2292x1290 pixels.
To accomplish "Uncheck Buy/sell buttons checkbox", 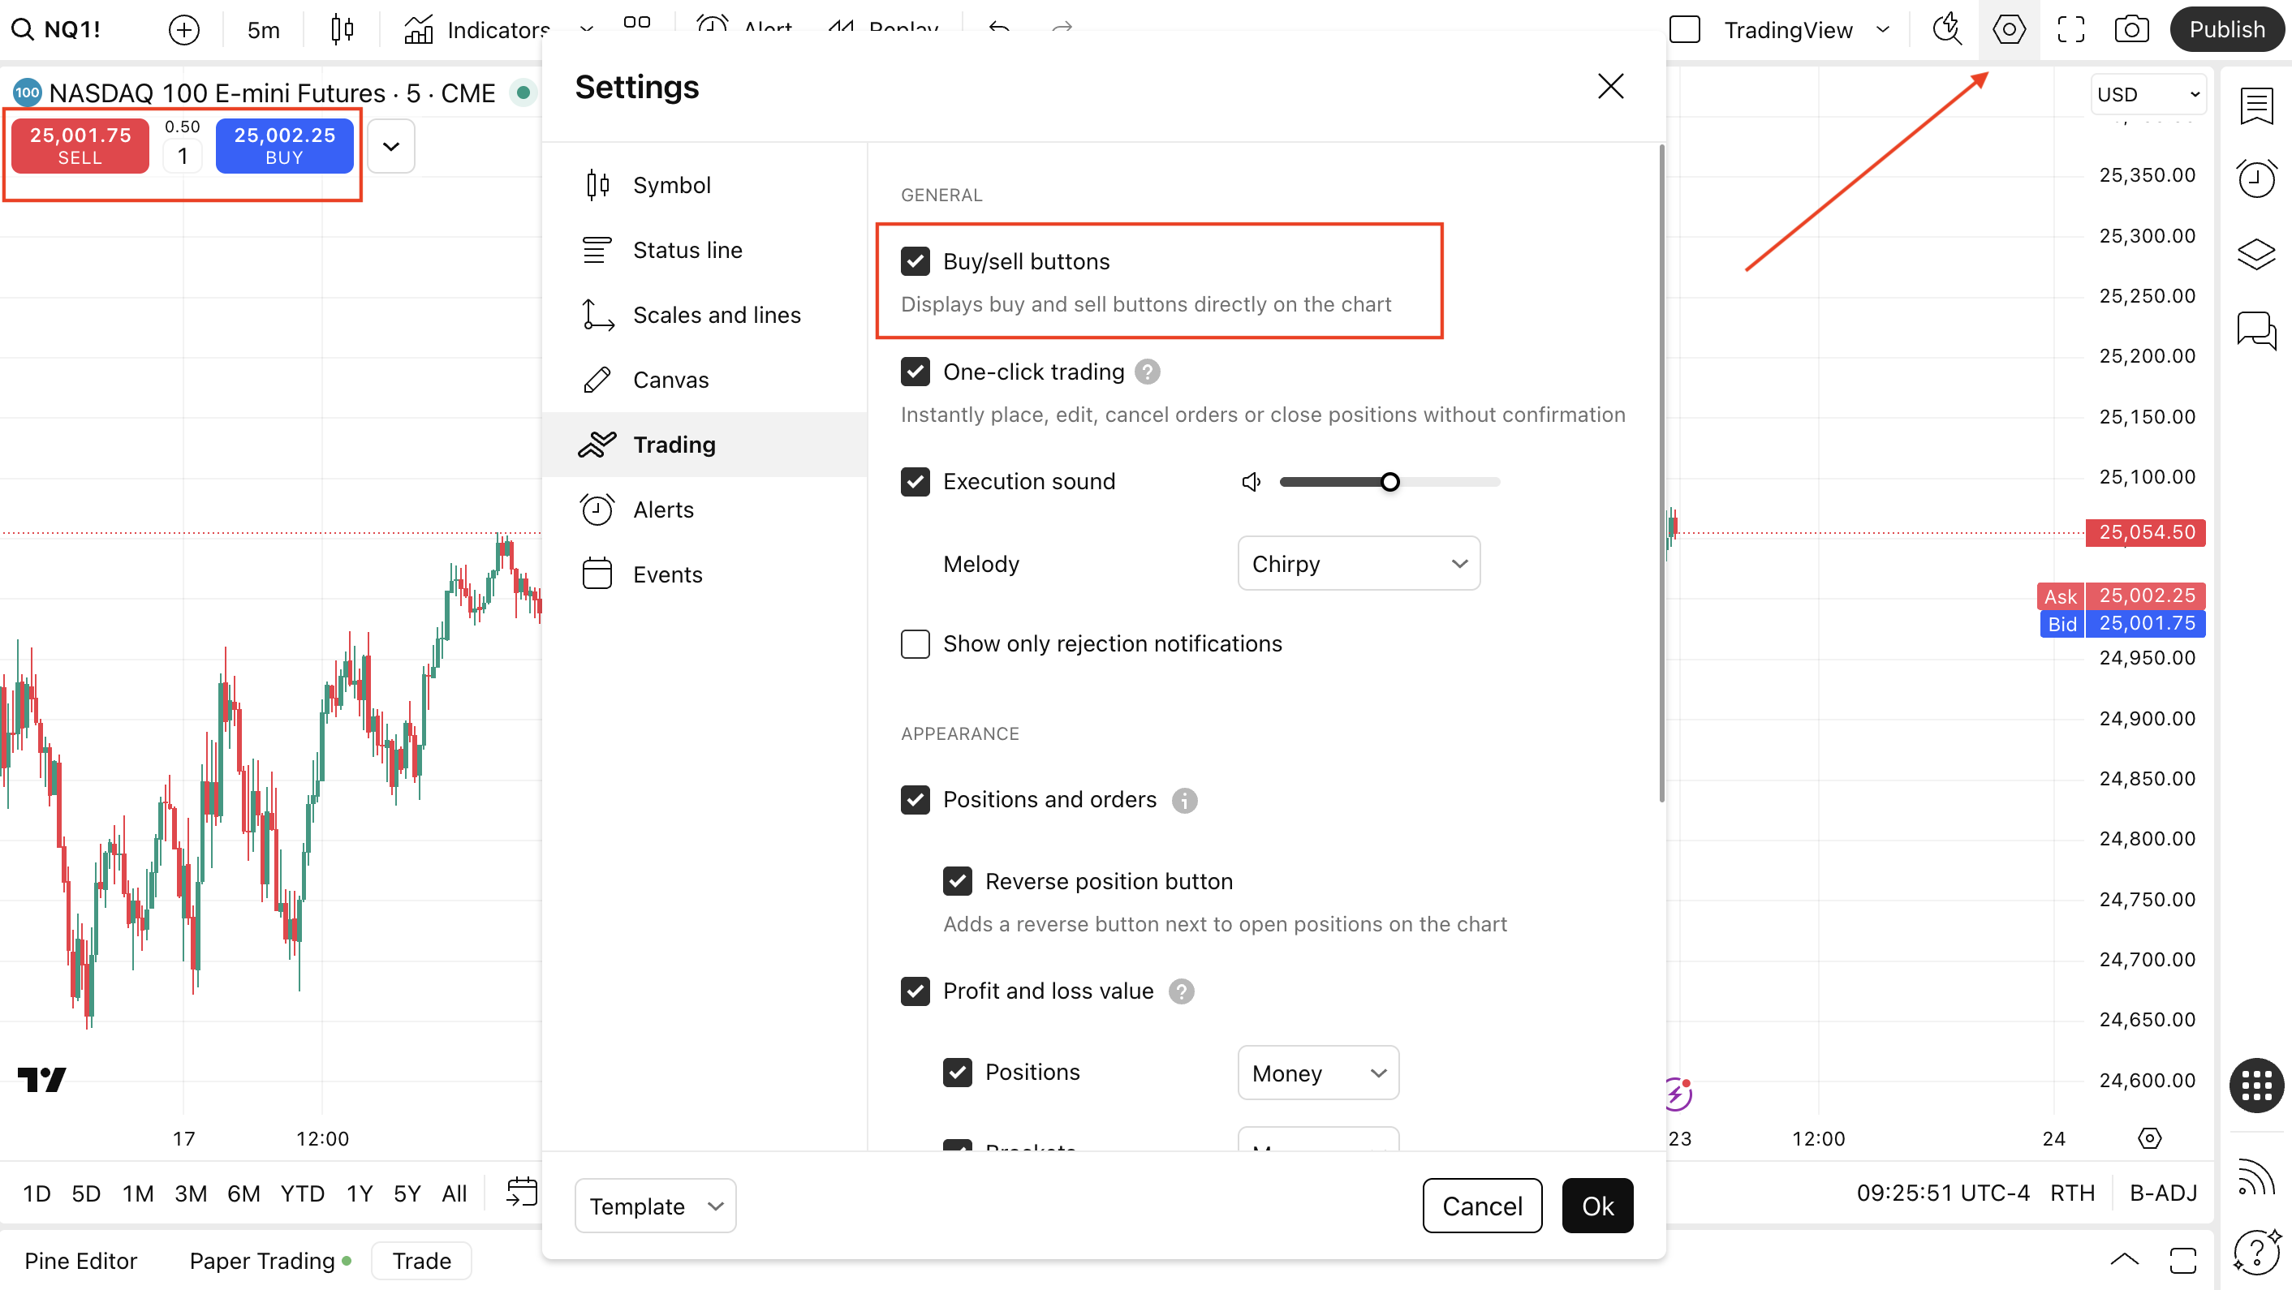I will [x=915, y=261].
